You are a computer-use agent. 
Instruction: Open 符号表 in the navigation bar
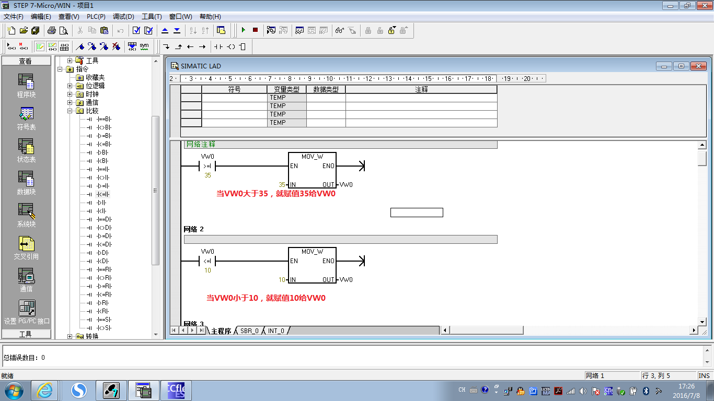26,119
